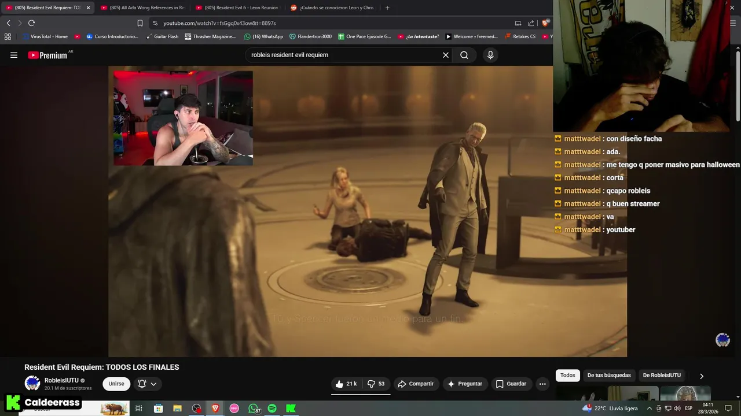Viewport: 741px width, 416px height.
Task: Open File Explorer from taskbar
Action: pyautogui.click(x=177, y=408)
